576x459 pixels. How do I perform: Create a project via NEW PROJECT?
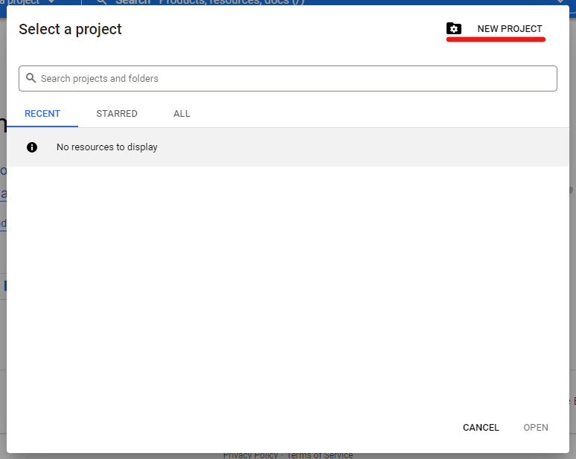pos(510,29)
